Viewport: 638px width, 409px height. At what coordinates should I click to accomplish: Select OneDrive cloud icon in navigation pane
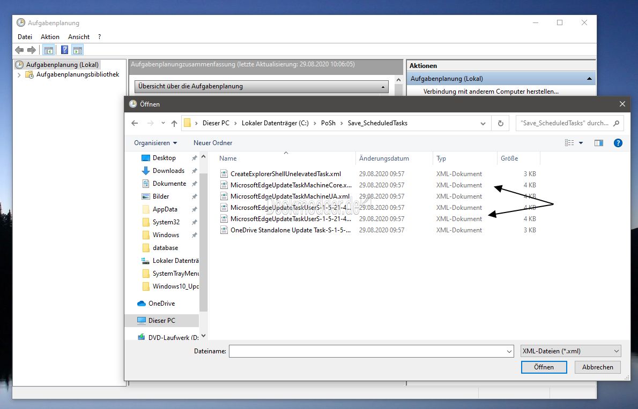tap(141, 304)
